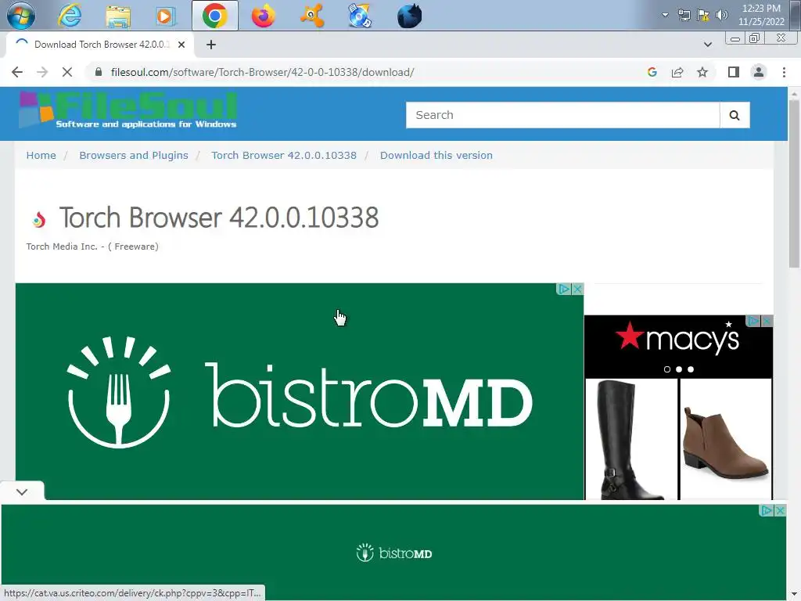The image size is (801, 601).
Task: Focus the FileSoul Search field
Action: coord(562,115)
